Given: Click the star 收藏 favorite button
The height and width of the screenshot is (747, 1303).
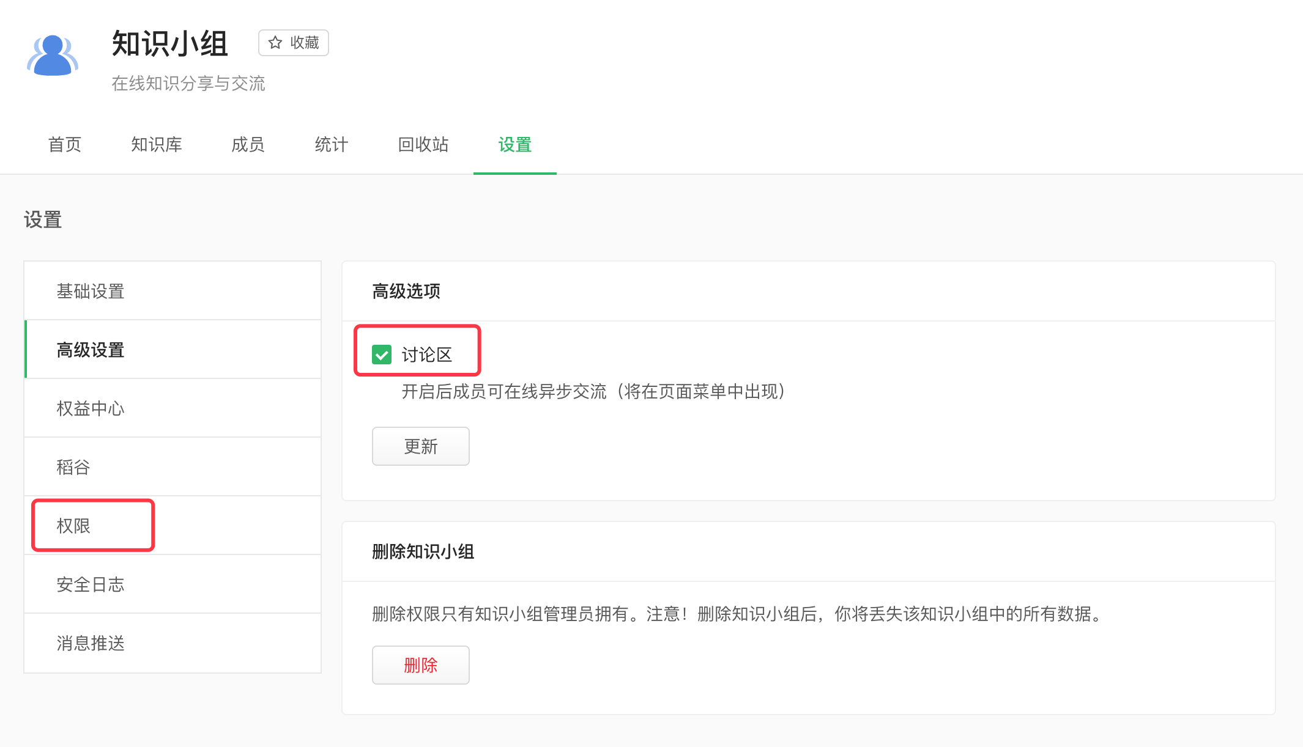Looking at the screenshot, I should click(x=294, y=43).
